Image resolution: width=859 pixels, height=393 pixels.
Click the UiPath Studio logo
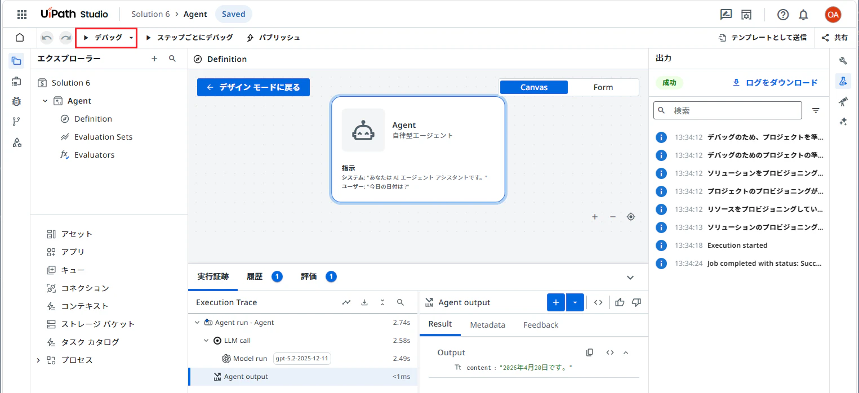[x=74, y=14]
